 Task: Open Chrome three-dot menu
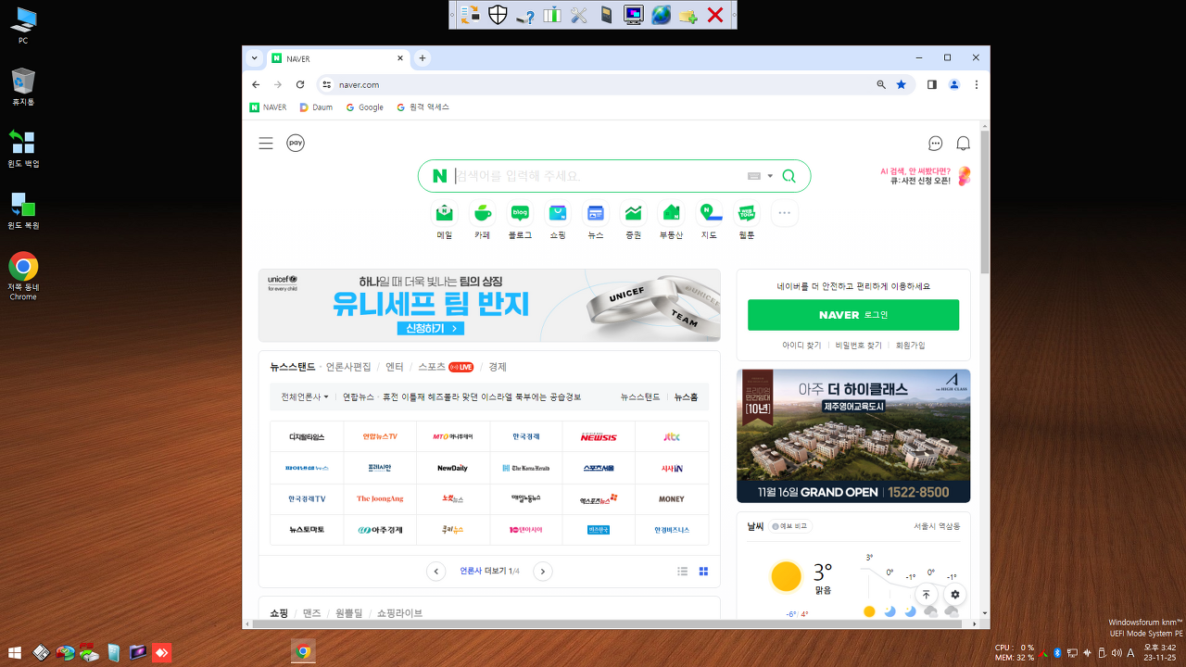(976, 84)
